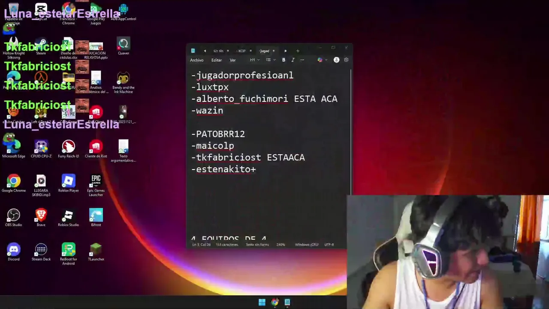Switch to the 'Sin tít' Notepad tab
Viewport: 549px width, 309px height.
tap(218, 51)
